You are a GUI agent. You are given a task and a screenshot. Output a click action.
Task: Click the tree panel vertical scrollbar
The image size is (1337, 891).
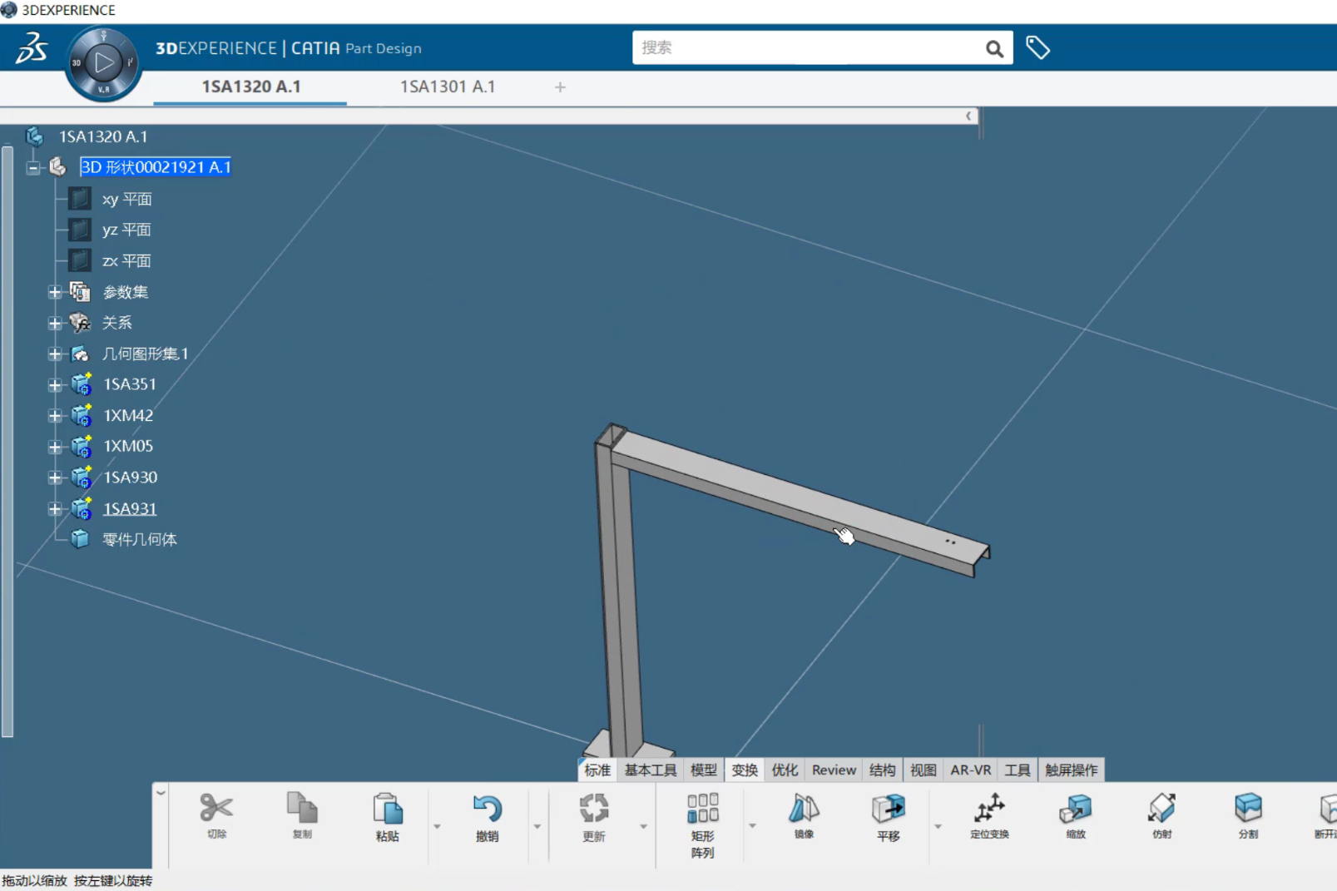click(7, 441)
